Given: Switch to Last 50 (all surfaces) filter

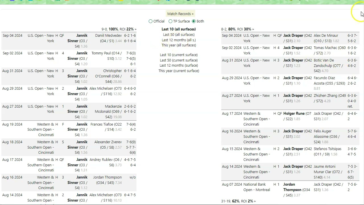Looking at the screenshot, I should (179, 34).
